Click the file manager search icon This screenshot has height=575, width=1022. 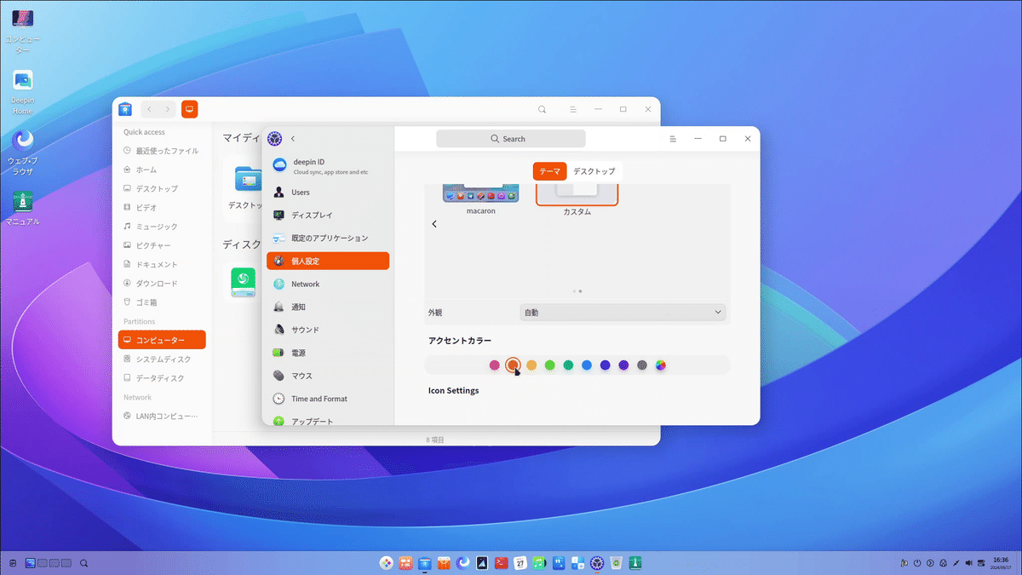(543, 110)
